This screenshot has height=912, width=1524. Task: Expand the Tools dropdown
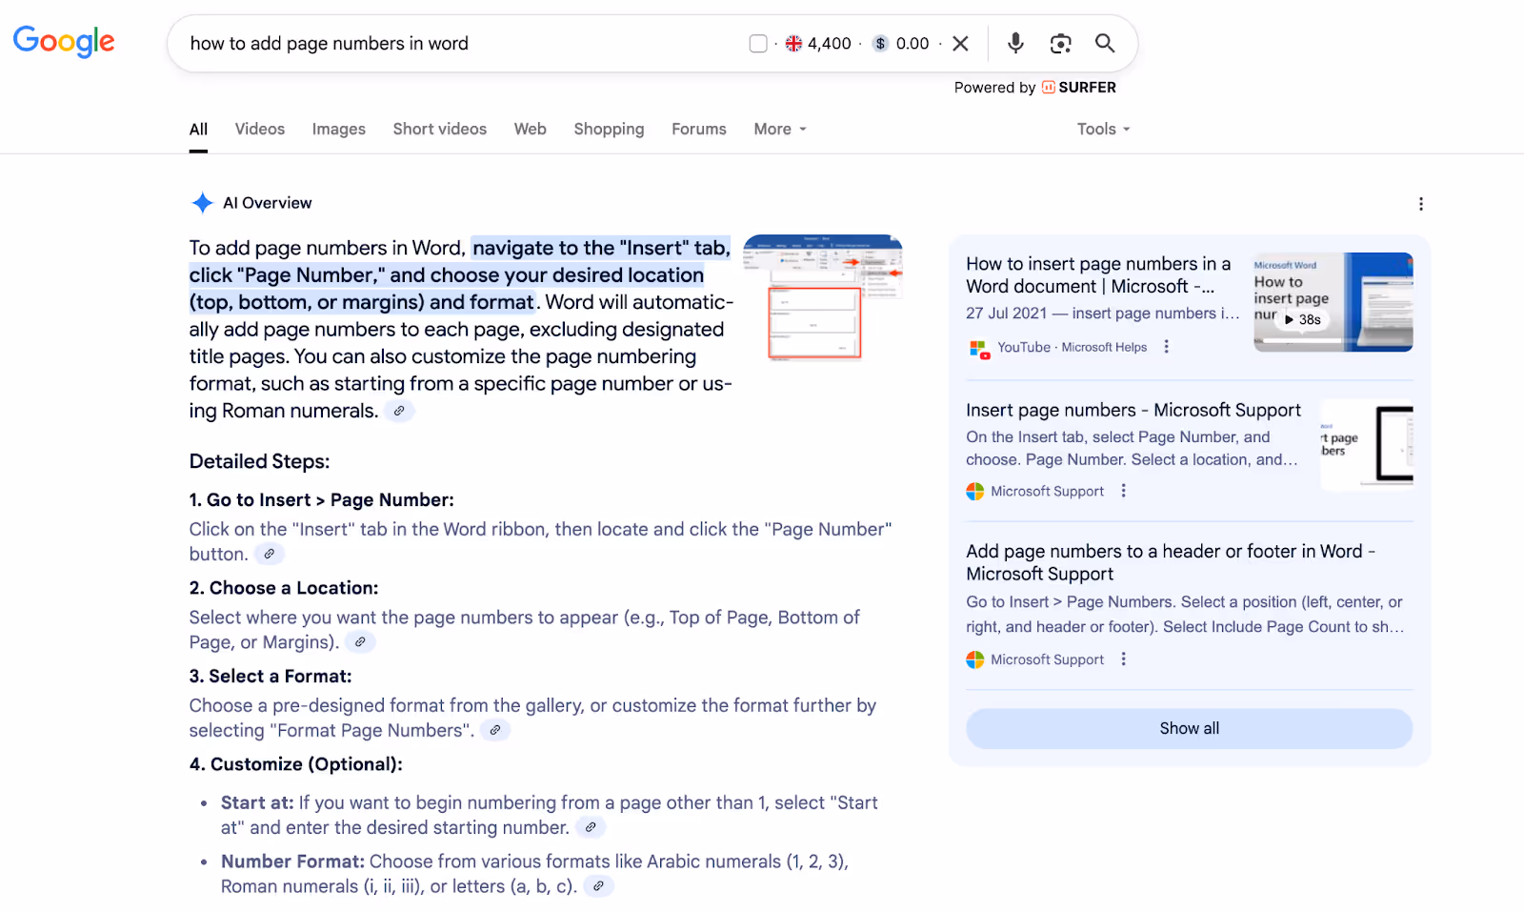[1103, 129]
